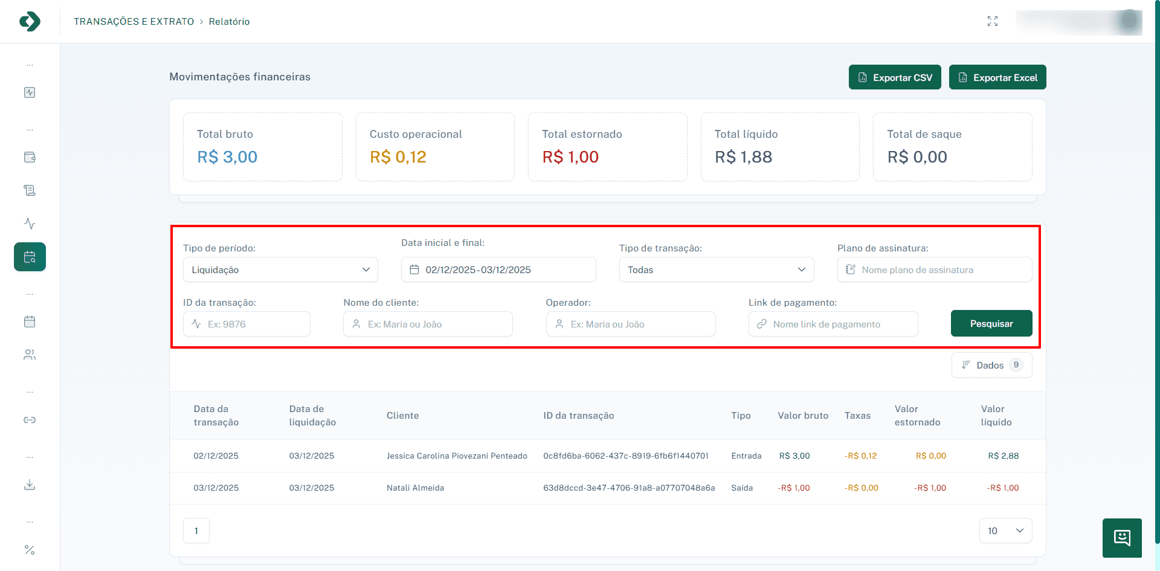Open the receipt scroll icon in sidebar
This screenshot has height=571, width=1160.
[30, 190]
